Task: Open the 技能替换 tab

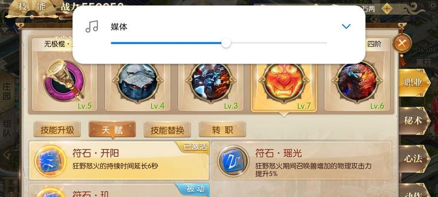Action: click(168, 130)
